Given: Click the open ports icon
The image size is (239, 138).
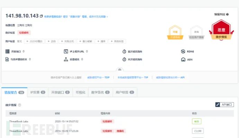Looking at the screenshot, I should click(x=8, y=51).
